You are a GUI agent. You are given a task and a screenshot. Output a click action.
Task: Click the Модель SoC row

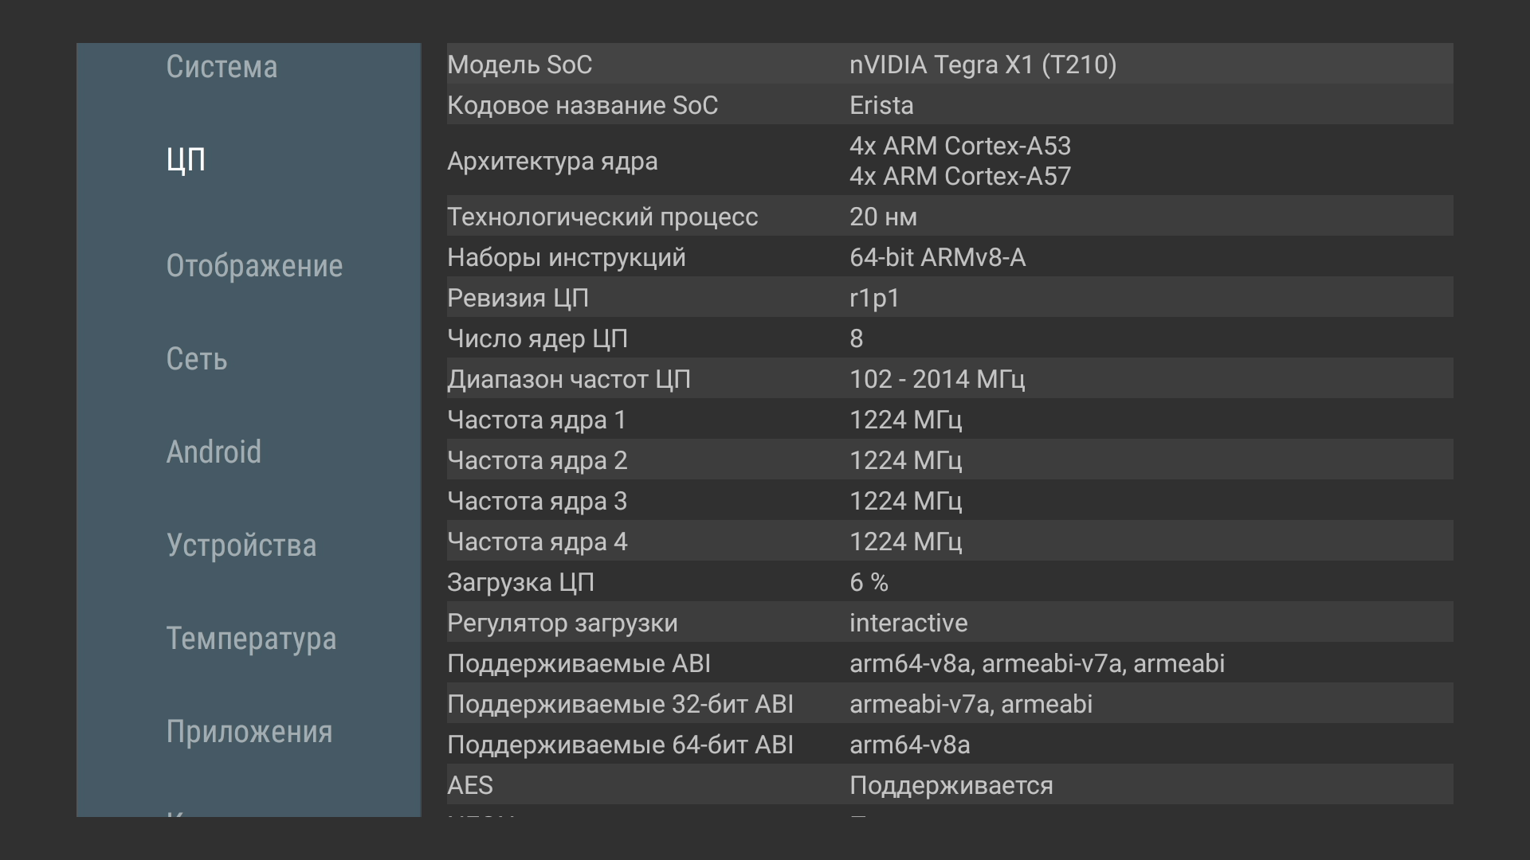coord(948,64)
